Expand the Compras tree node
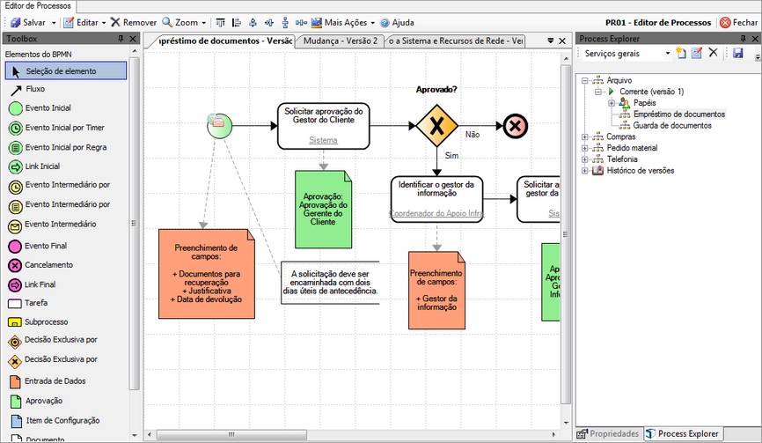762x443 pixels. click(585, 137)
